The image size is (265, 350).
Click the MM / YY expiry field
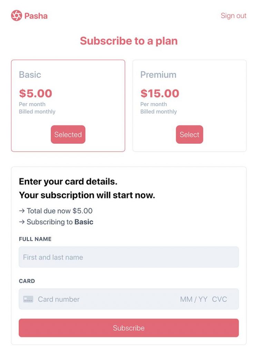[x=193, y=299]
